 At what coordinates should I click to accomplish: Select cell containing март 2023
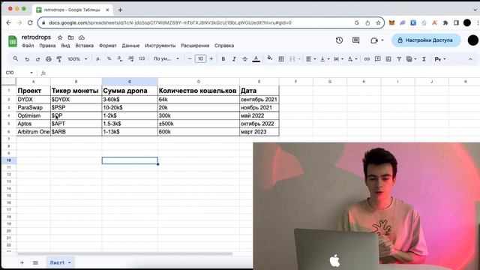coord(259,132)
